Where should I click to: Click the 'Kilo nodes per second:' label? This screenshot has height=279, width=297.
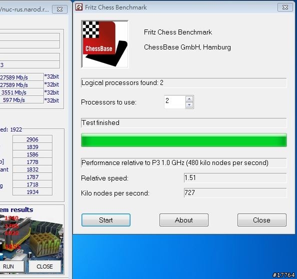pyautogui.click(x=115, y=193)
